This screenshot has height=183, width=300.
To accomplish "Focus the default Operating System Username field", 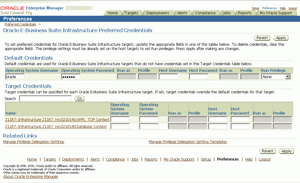I will [x=15, y=77].
